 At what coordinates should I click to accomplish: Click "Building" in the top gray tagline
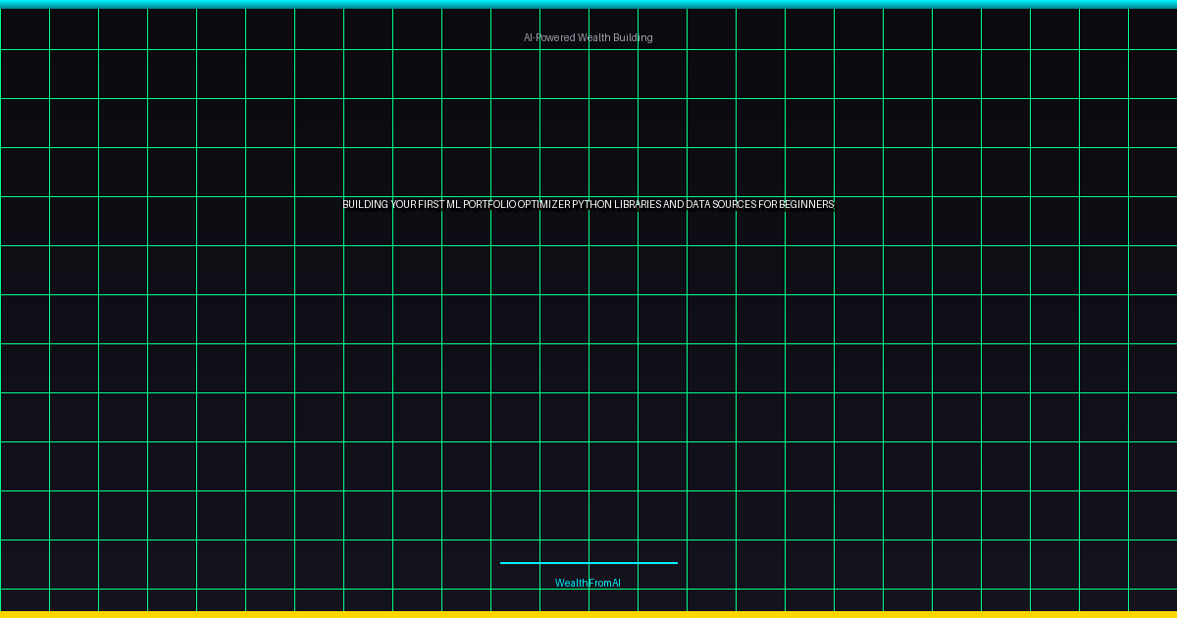point(633,37)
